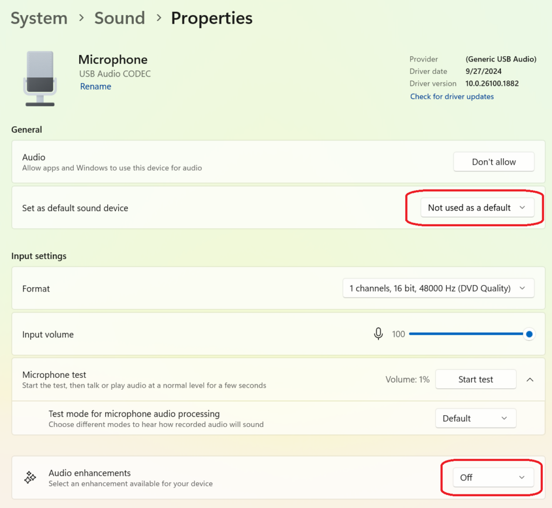Click the Microphone test row title
The width and height of the screenshot is (552, 508).
[54, 375]
